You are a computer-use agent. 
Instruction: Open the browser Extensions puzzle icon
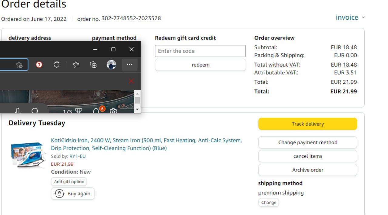pyautogui.click(x=56, y=65)
